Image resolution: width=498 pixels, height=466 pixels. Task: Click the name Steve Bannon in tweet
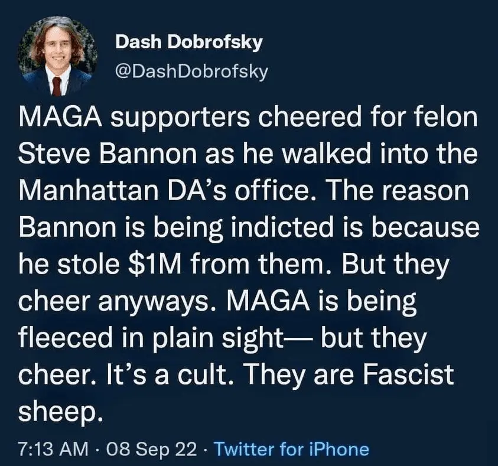[104, 154]
